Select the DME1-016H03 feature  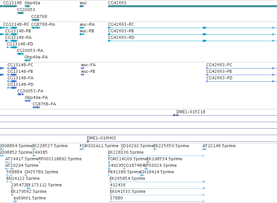coord(101,138)
